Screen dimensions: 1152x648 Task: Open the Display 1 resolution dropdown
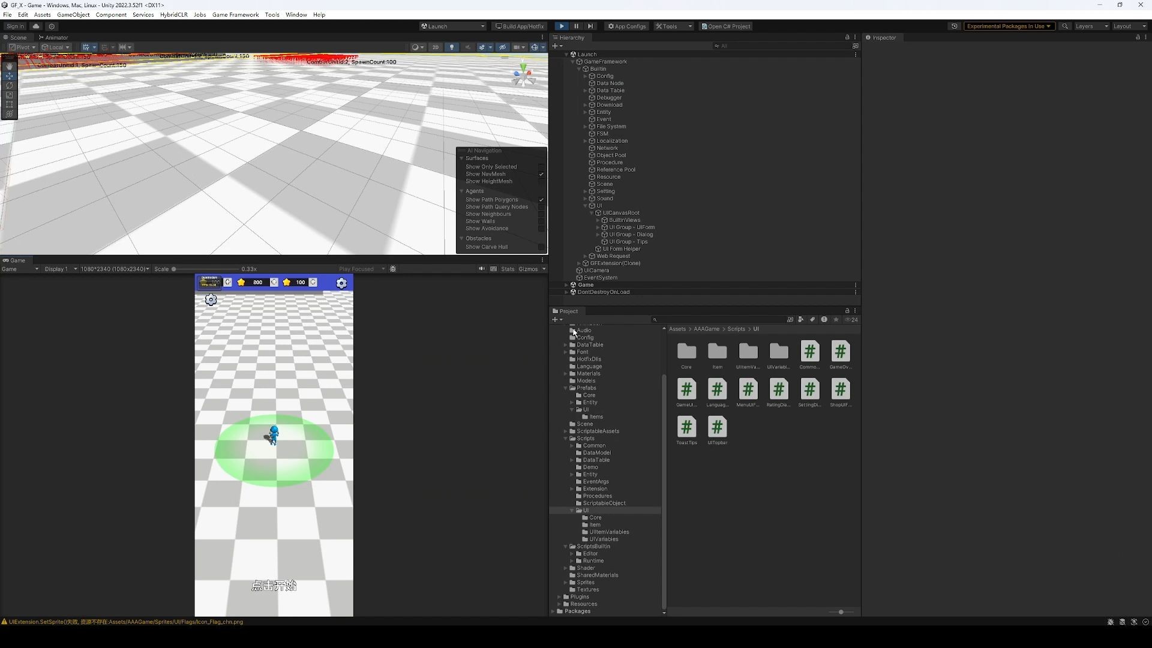pos(114,269)
